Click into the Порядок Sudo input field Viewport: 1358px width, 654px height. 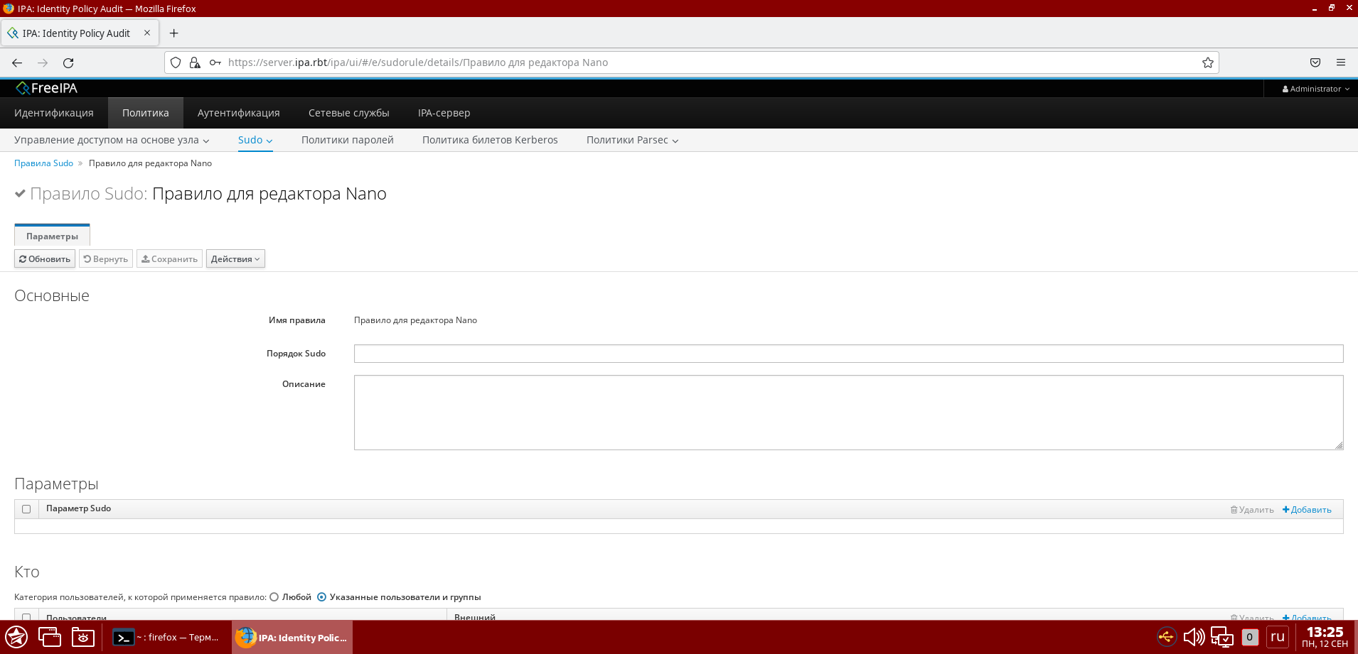pyautogui.click(x=848, y=354)
